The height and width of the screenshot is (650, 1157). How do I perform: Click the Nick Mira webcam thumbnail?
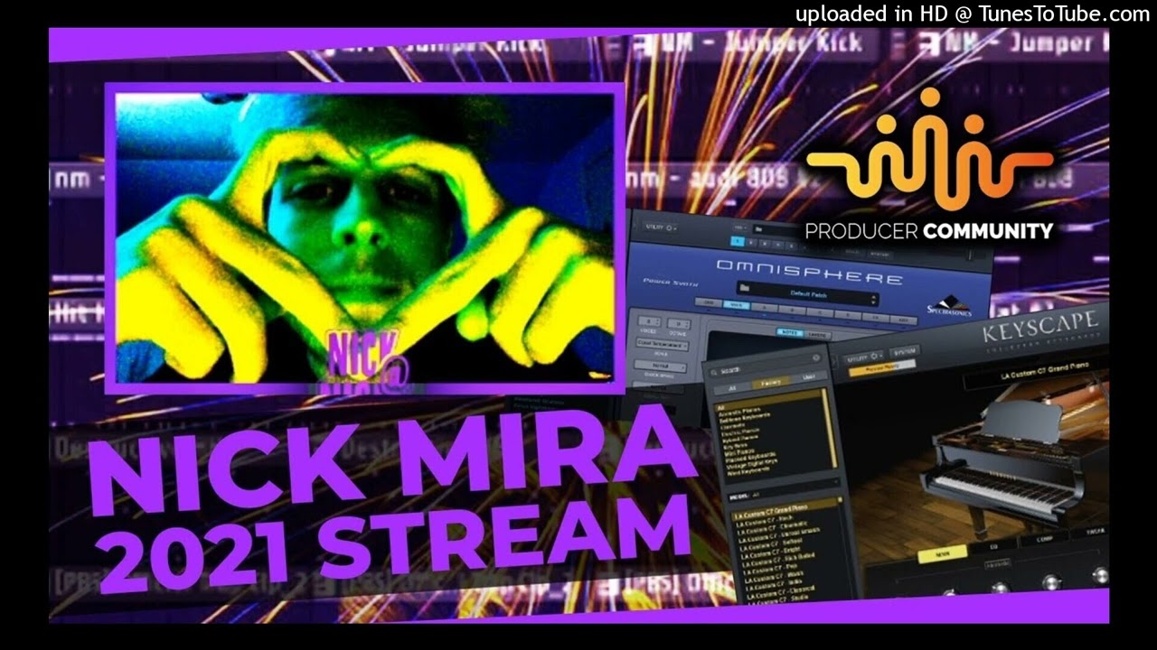[x=364, y=238]
